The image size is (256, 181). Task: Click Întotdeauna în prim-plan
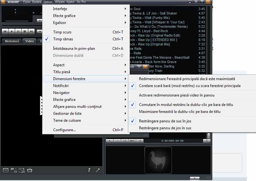86,49
